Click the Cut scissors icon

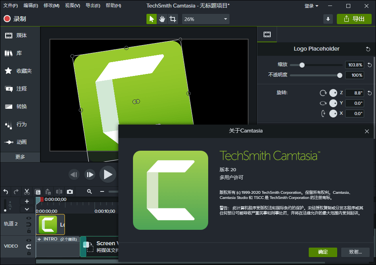pos(27,192)
